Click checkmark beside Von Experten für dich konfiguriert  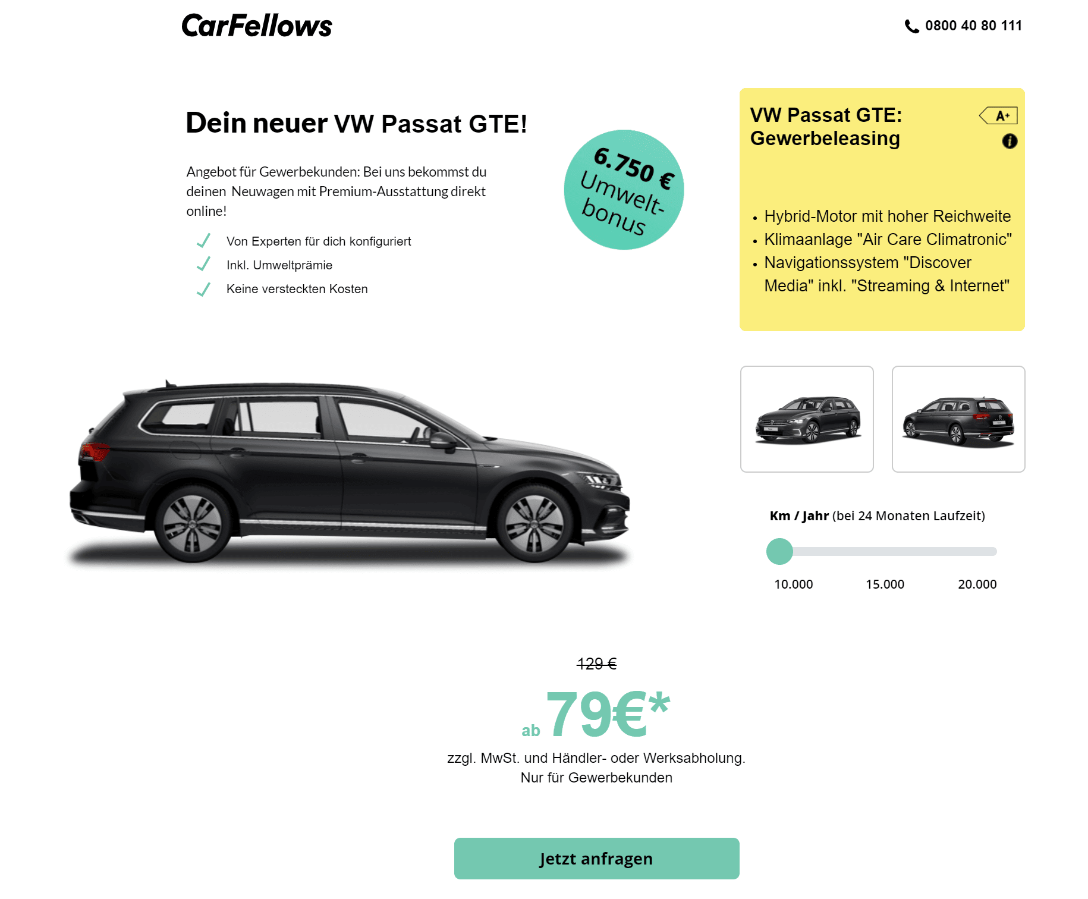(203, 241)
